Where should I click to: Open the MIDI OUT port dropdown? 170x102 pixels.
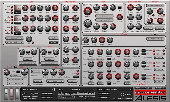[x=115, y=90]
